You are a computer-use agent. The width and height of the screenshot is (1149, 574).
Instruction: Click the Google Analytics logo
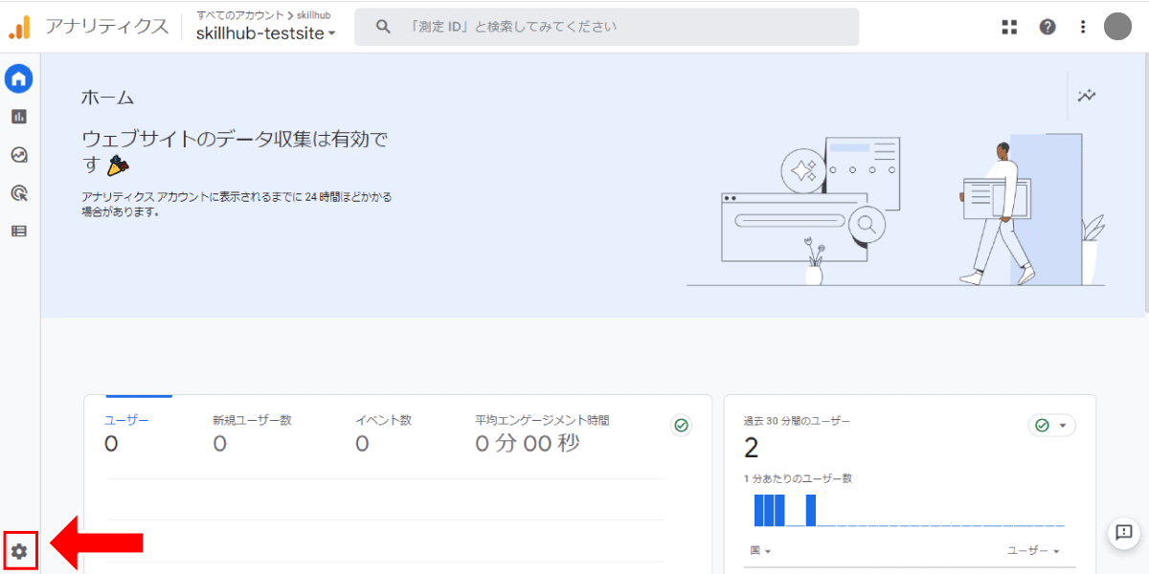(x=20, y=27)
